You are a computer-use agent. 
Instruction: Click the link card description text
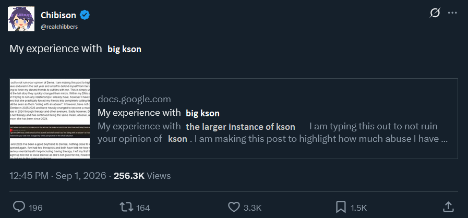tap(272, 132)
